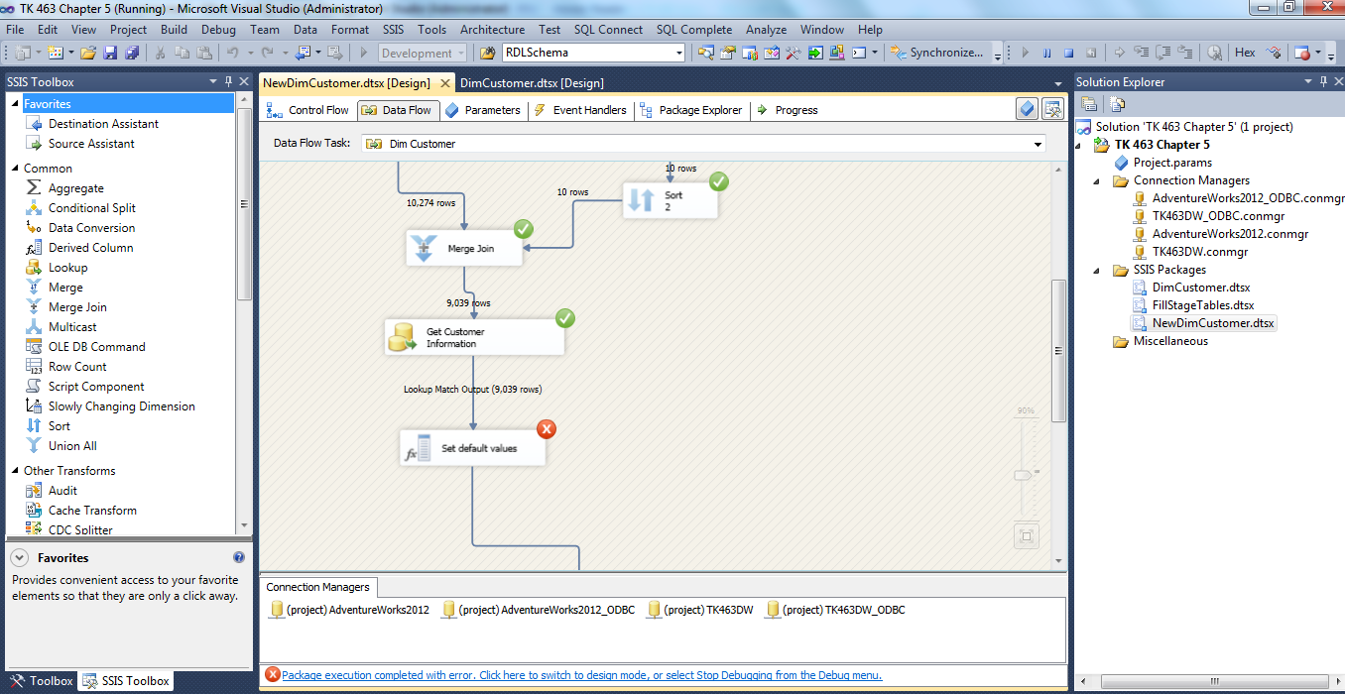Select Slowly Changing Dimension toolbox item

(121, 406)
